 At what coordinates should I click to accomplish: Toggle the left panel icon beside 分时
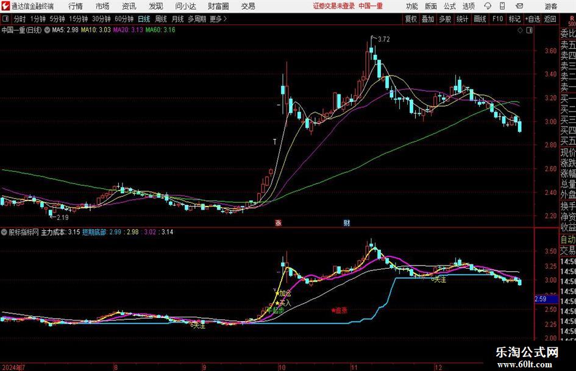(x=5, y=19)
